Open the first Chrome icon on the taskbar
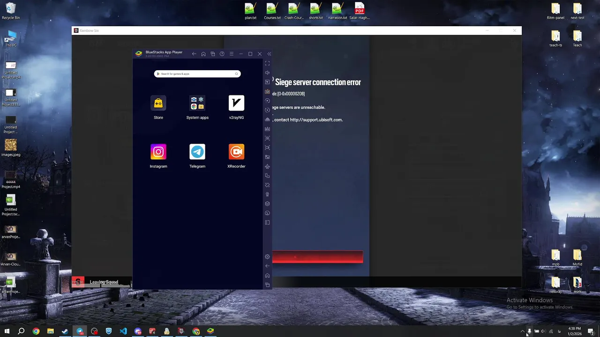Viewport: 600px width, 337px height. [x=36, y=331]
